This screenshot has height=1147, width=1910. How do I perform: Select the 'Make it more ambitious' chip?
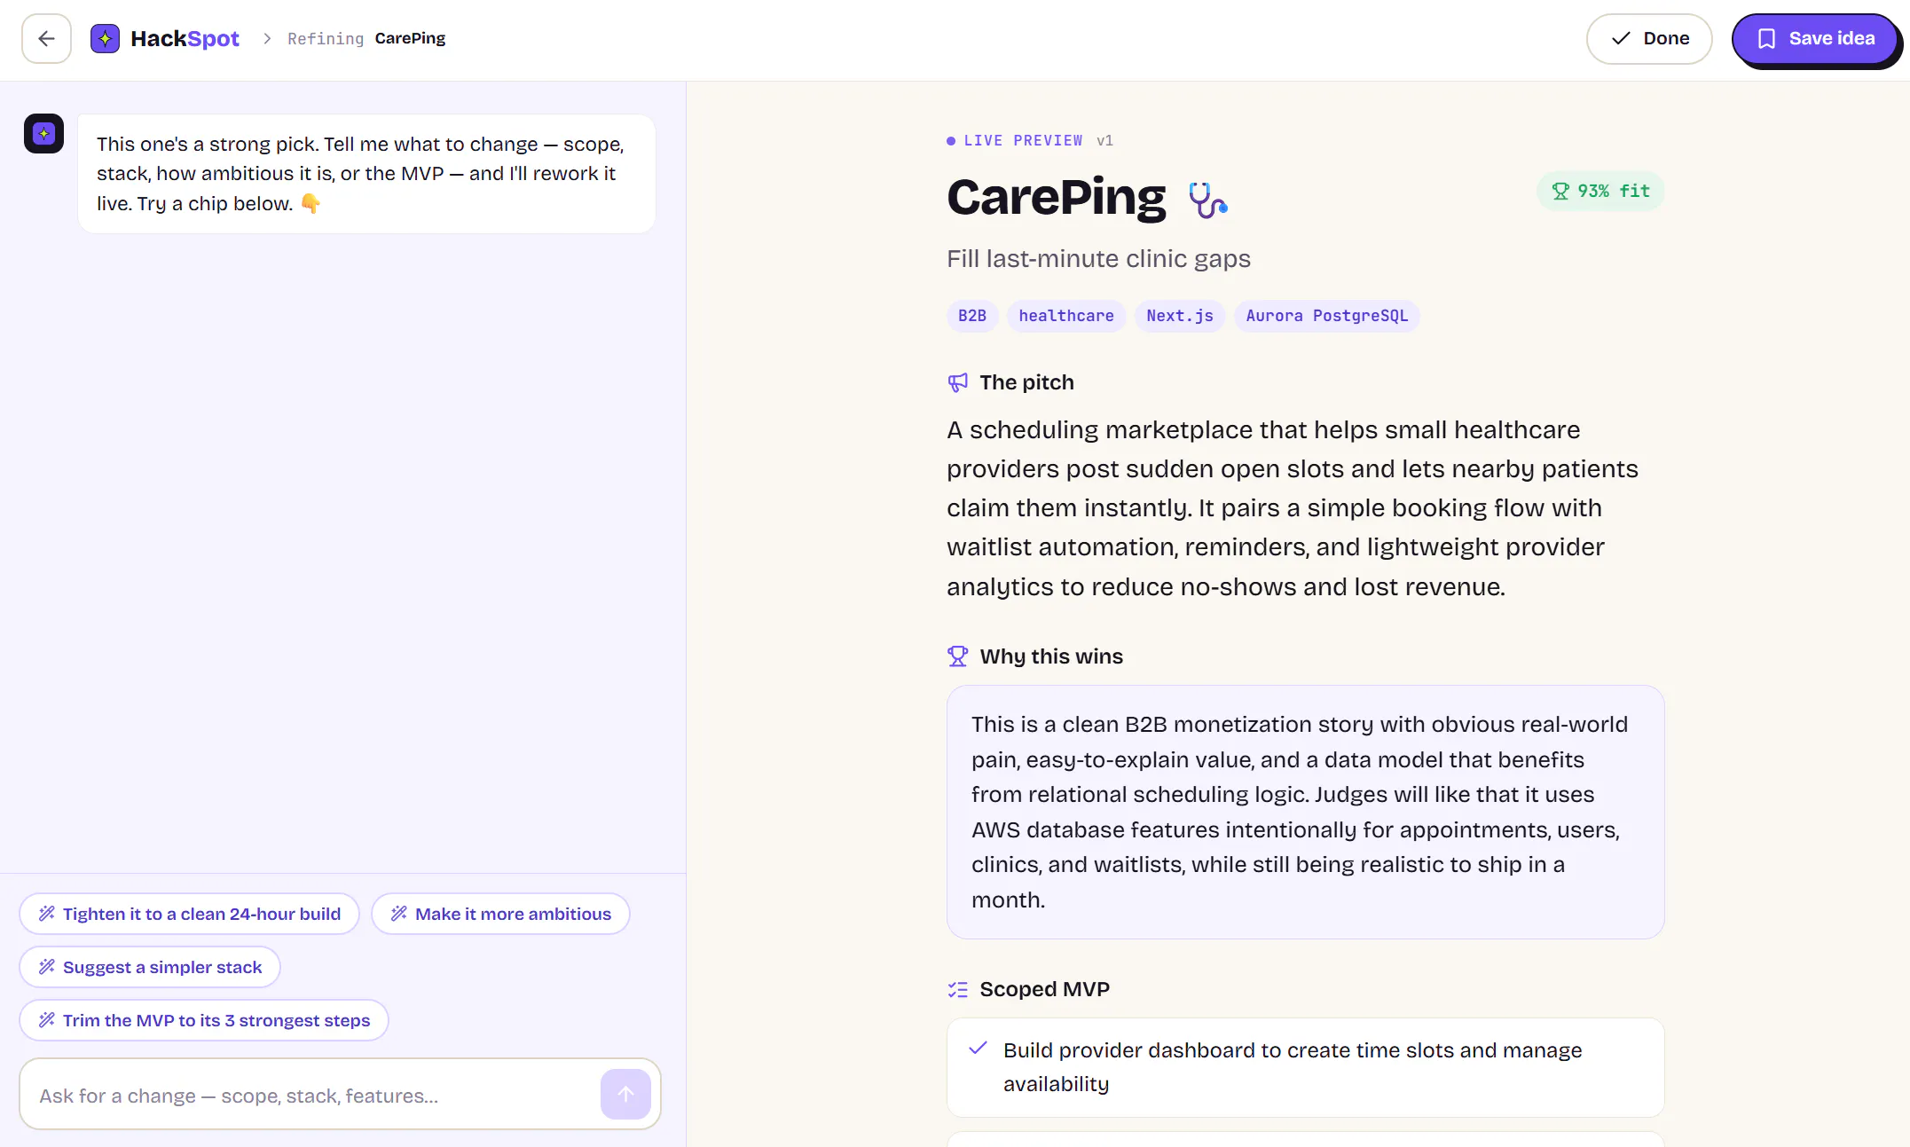coord(500,914)
